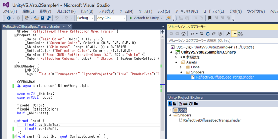278x139 pixels.
Task: Select ReflectiveDiffuseSpecTransp.shader in Unity Project Explorer
Action: pos(212,120)
